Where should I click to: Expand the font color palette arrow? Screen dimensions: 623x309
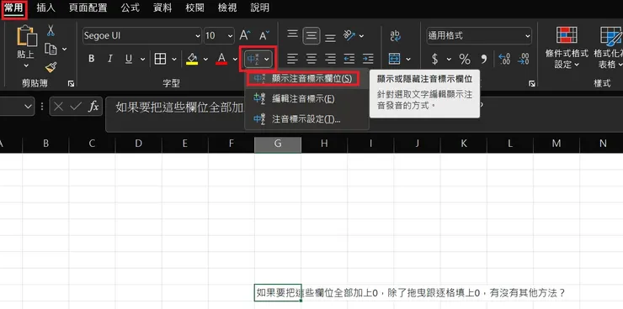coord(235,60)
